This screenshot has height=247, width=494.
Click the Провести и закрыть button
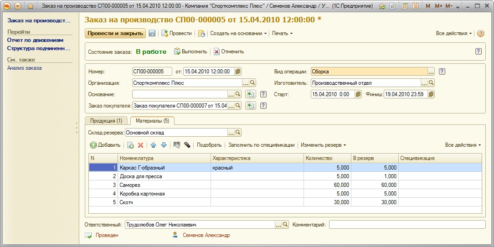pos(115,33)
